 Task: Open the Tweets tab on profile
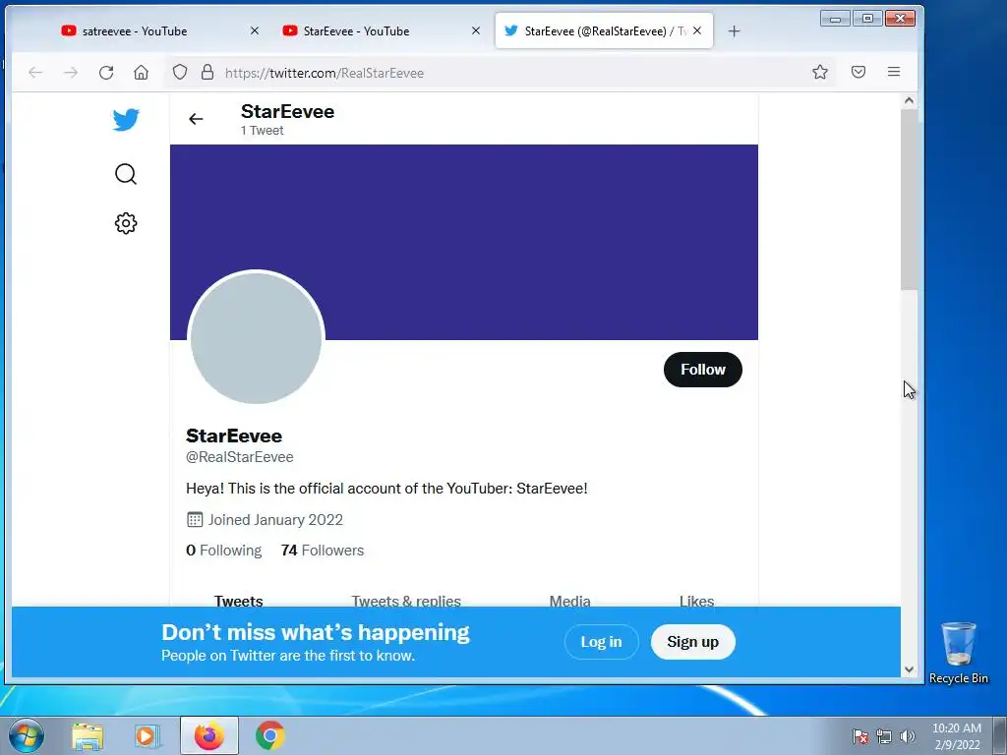pyautogui.click(x=238, y=601)
